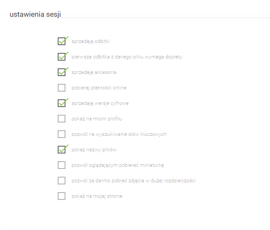The width and height of the screenshot is (270, 230).
Task: Click the "pokaż nazwy plików" label text
Action: tap(94, 150)
